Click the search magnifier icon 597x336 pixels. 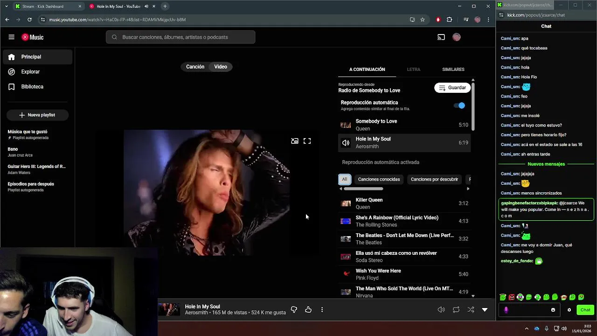(x=114, y=37)
